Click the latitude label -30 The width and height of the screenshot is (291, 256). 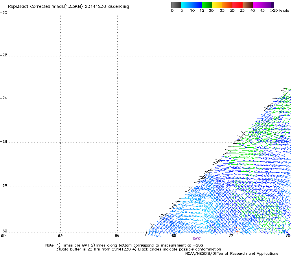pos(4,231)
